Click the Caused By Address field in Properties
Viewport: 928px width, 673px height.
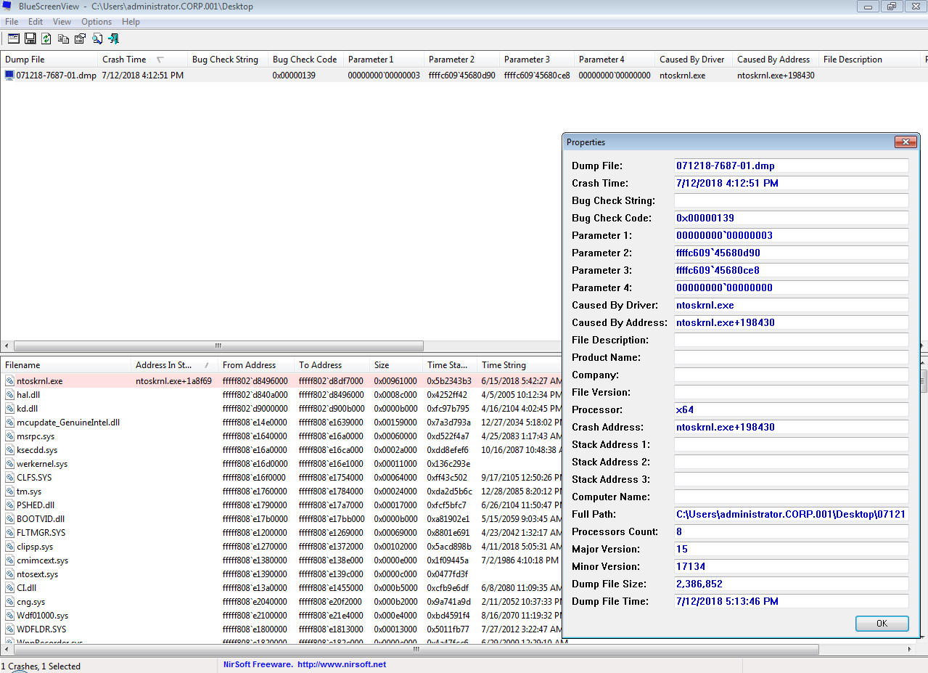(x=792, y=322)
